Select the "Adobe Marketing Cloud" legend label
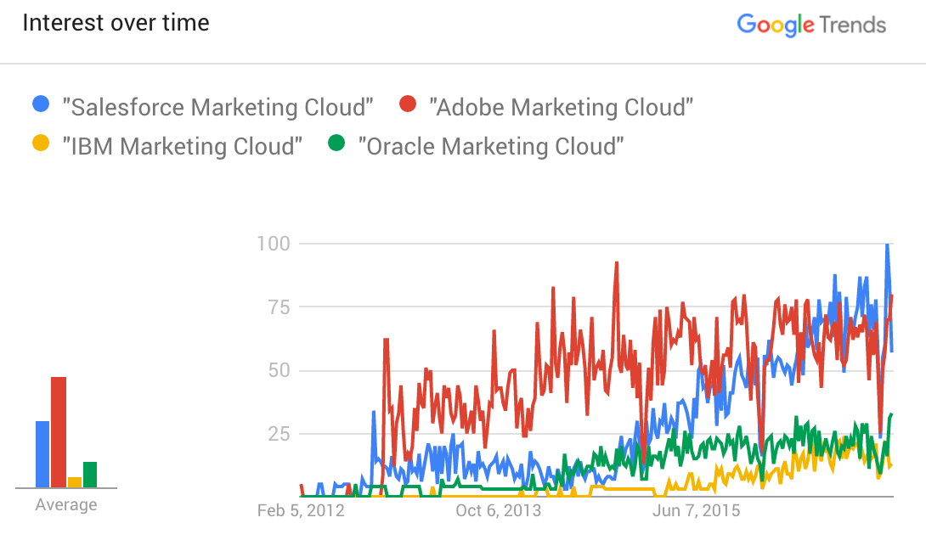 [x=562, y=107]
